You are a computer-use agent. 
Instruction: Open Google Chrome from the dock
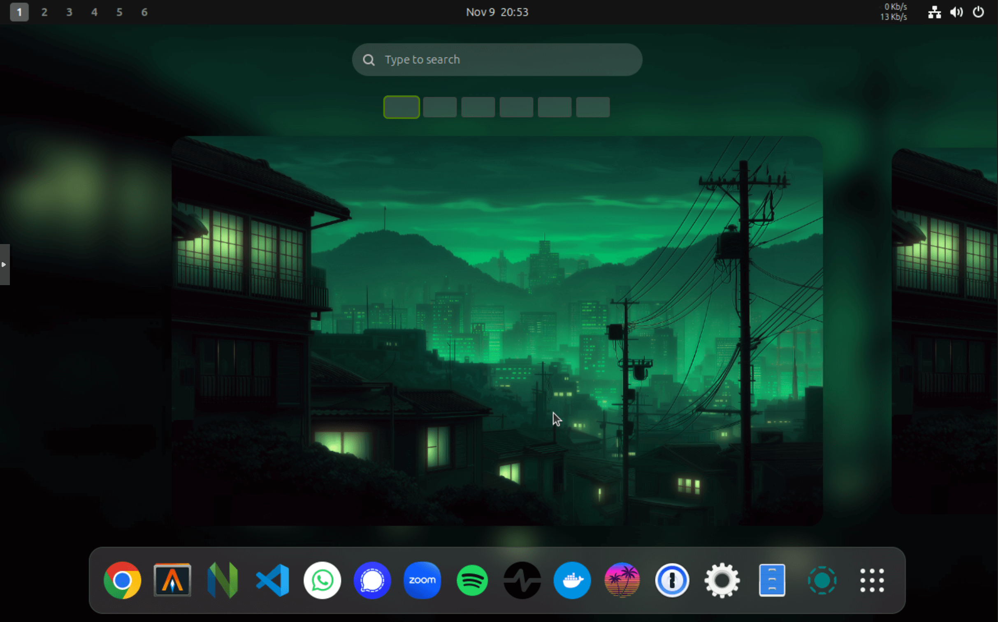(122, 580)
